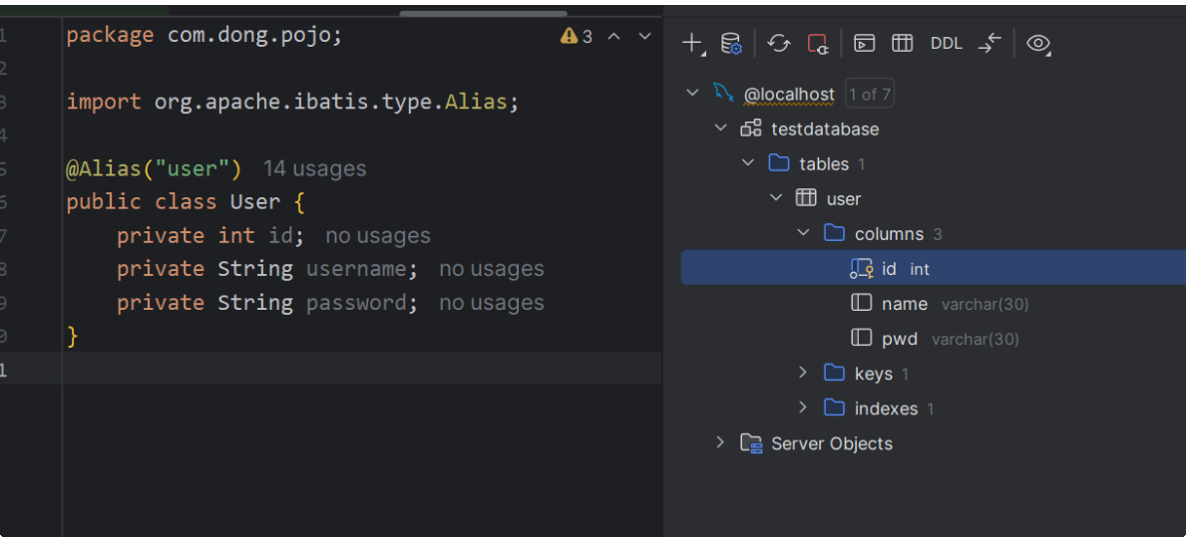Open the table editor icon
The width and height of the screenshot is (1186, 537).
902,43
